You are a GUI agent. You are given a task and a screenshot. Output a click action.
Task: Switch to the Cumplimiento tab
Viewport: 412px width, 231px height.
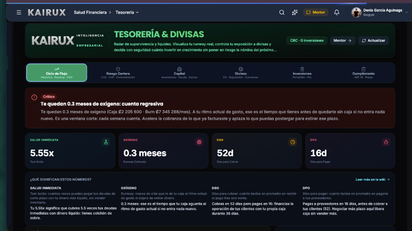363,73
